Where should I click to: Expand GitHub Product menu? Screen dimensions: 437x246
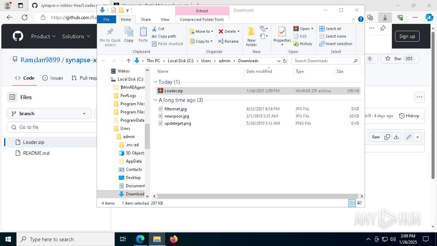coord(43,36)
